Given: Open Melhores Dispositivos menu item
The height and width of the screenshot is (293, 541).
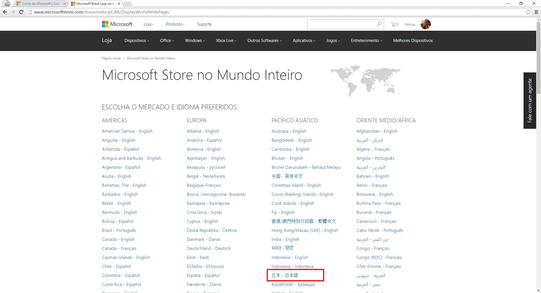Looking at the screenshot, I should 413,41.
